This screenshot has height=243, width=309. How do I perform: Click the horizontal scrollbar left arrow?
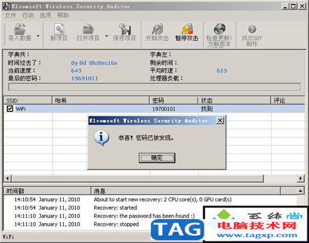click(7, 178)
